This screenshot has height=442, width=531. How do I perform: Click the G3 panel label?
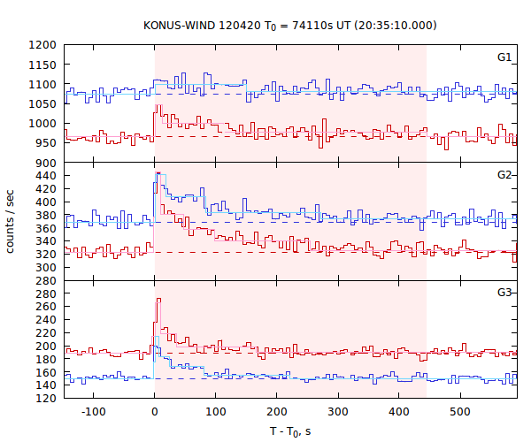tap(504, 293)
